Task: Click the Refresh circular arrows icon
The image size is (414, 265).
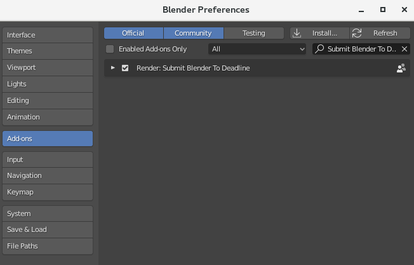Action: (357, 33)
